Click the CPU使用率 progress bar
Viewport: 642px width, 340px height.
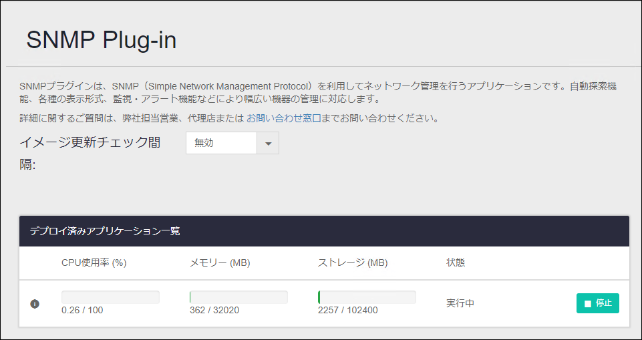[110, 297]
